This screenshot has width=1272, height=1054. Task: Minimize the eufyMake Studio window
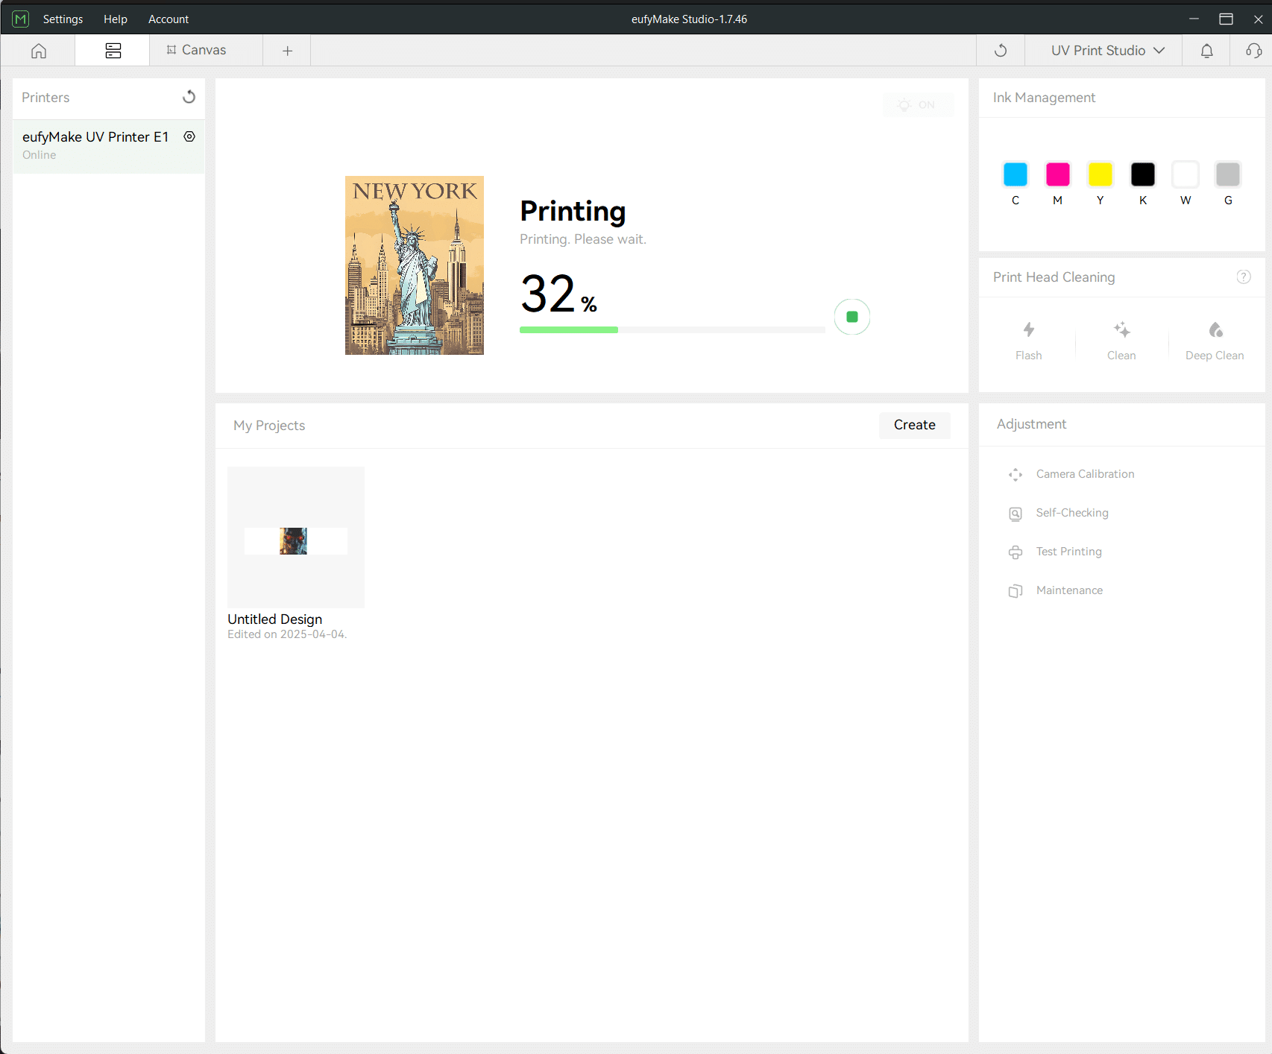tap(1194, 19)
